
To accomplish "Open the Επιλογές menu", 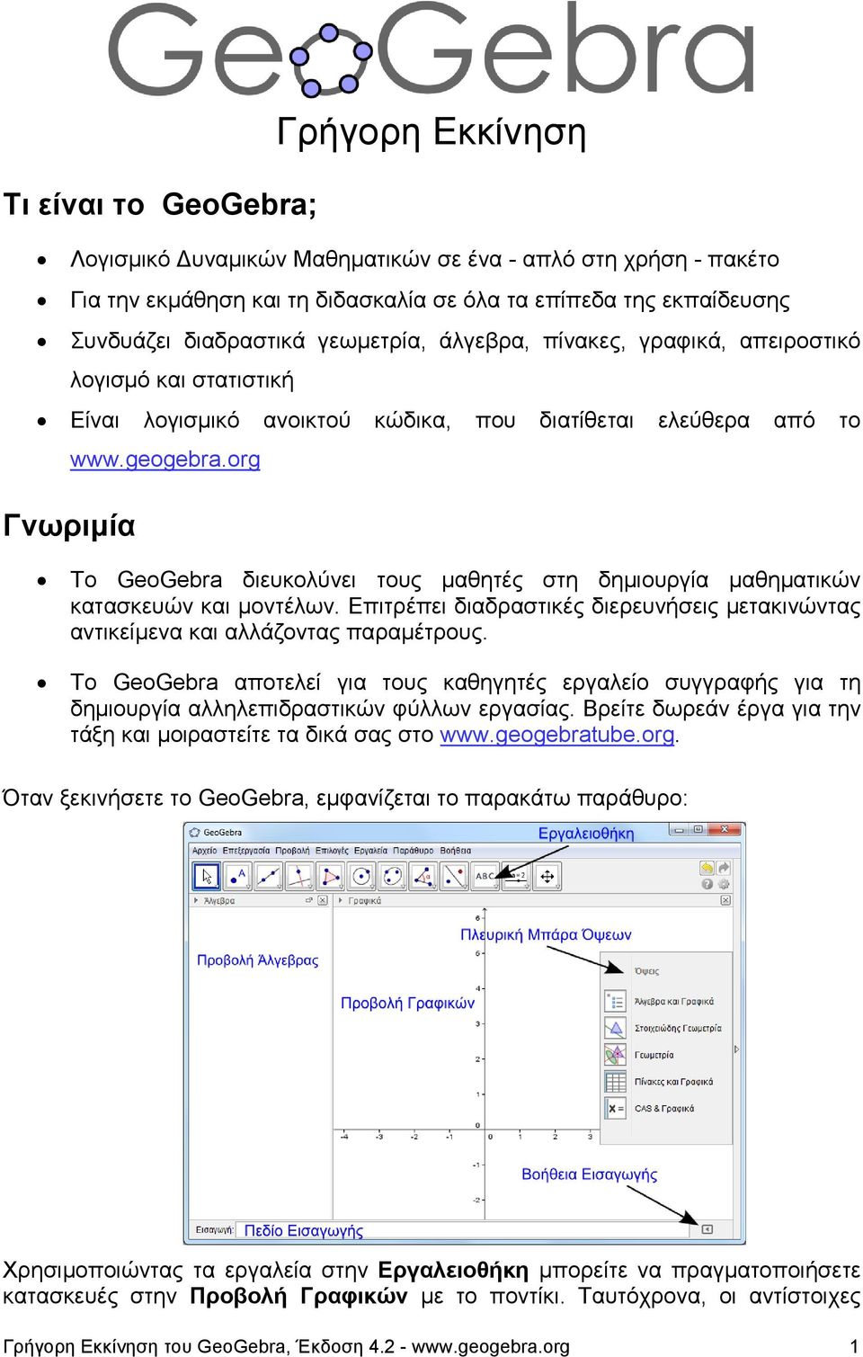I will (332, 850).
